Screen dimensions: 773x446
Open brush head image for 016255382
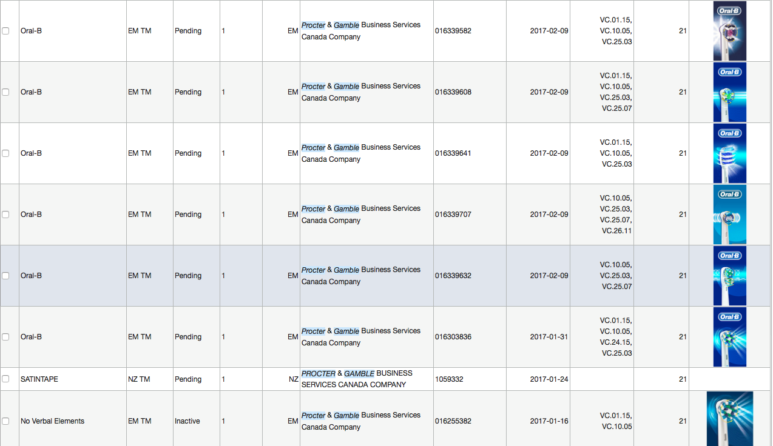[x=730, y=419]
